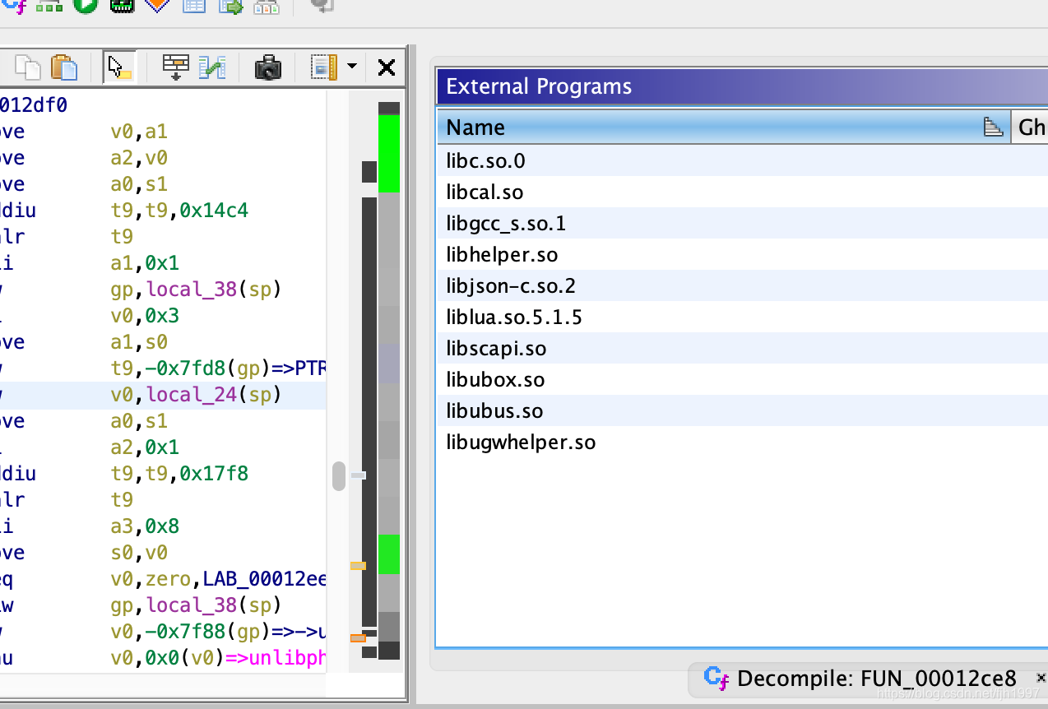Click the Paste clipboard icon
Screen dimensions: 1048x709
pyautogui.click(x=64, y=67)
